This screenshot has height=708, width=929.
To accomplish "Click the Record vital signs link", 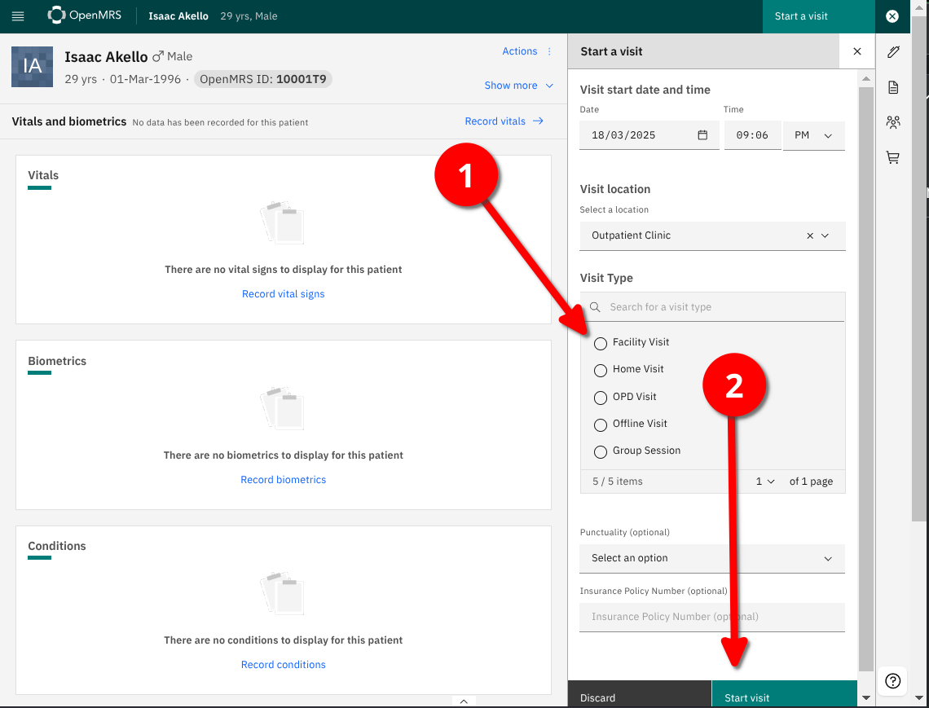I will click(x=283, y=294).
